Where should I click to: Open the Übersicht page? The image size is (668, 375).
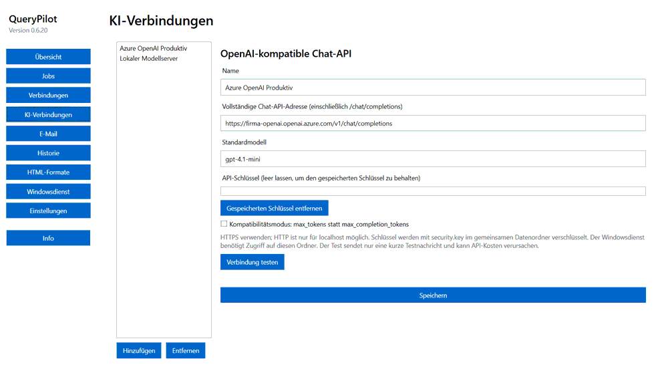point(48,57)
